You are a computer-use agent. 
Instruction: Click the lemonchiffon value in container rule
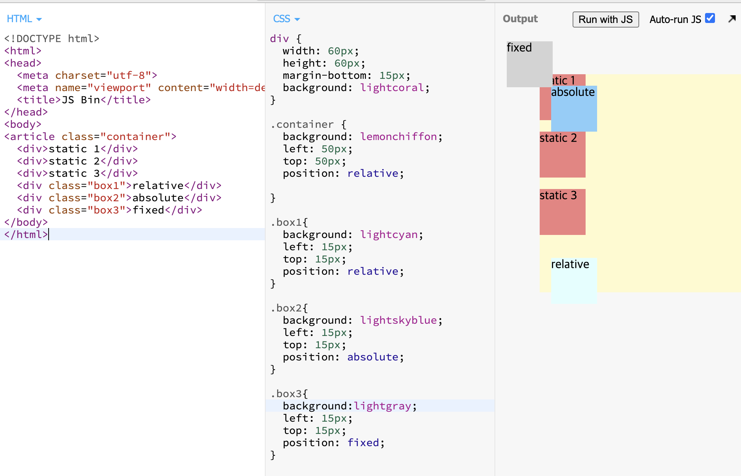pos(398,137)
